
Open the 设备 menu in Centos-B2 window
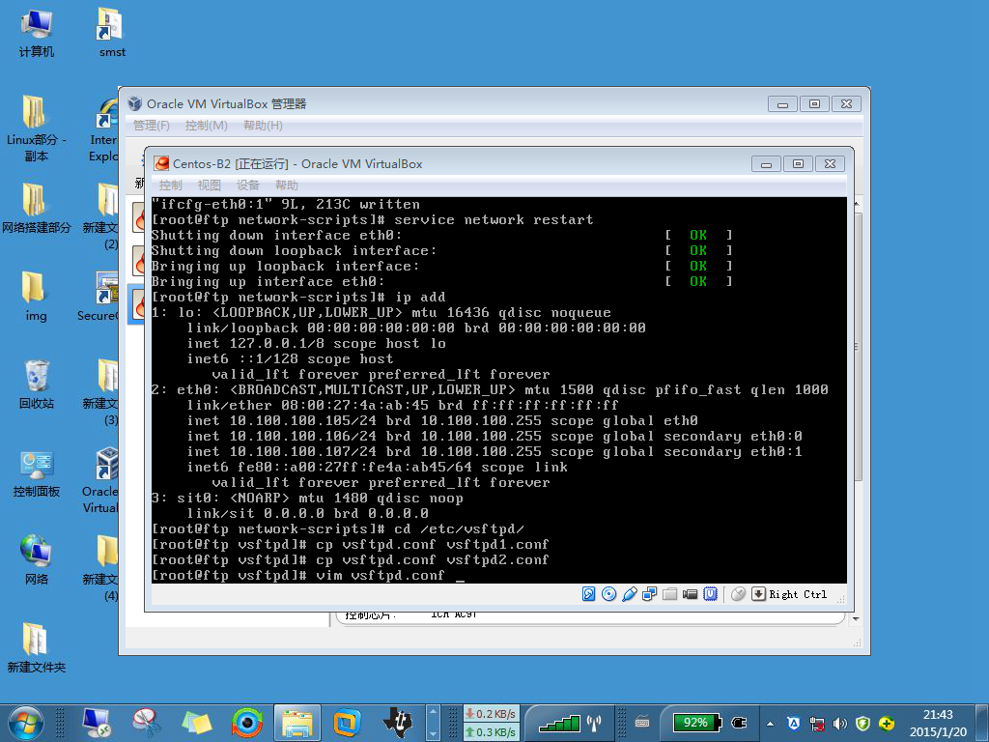(x=248, y=185)
